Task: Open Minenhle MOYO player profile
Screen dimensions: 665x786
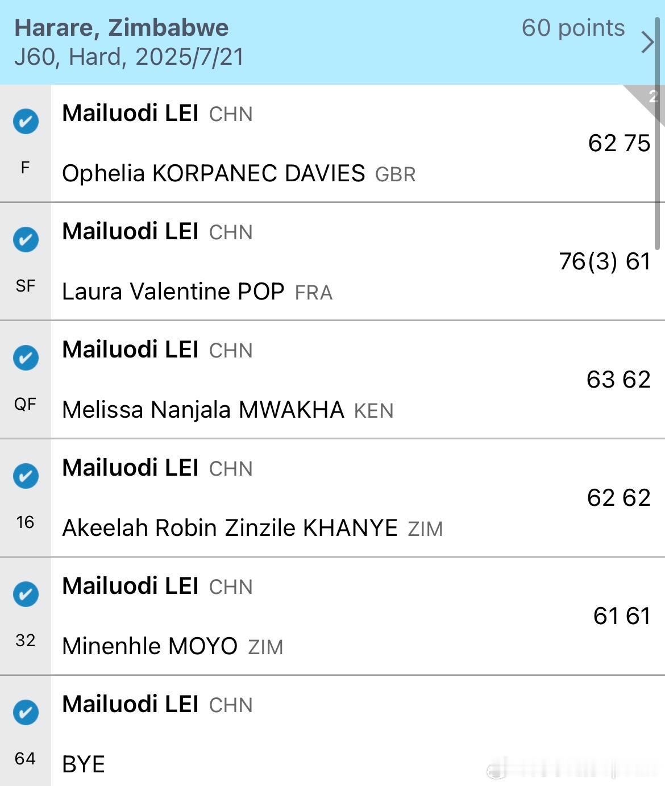Action: pos(172,646)
